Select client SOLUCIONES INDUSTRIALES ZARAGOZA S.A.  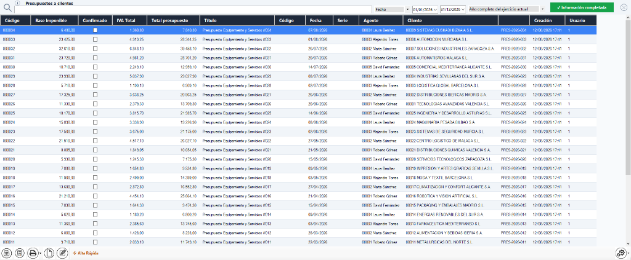pos(450,49)
